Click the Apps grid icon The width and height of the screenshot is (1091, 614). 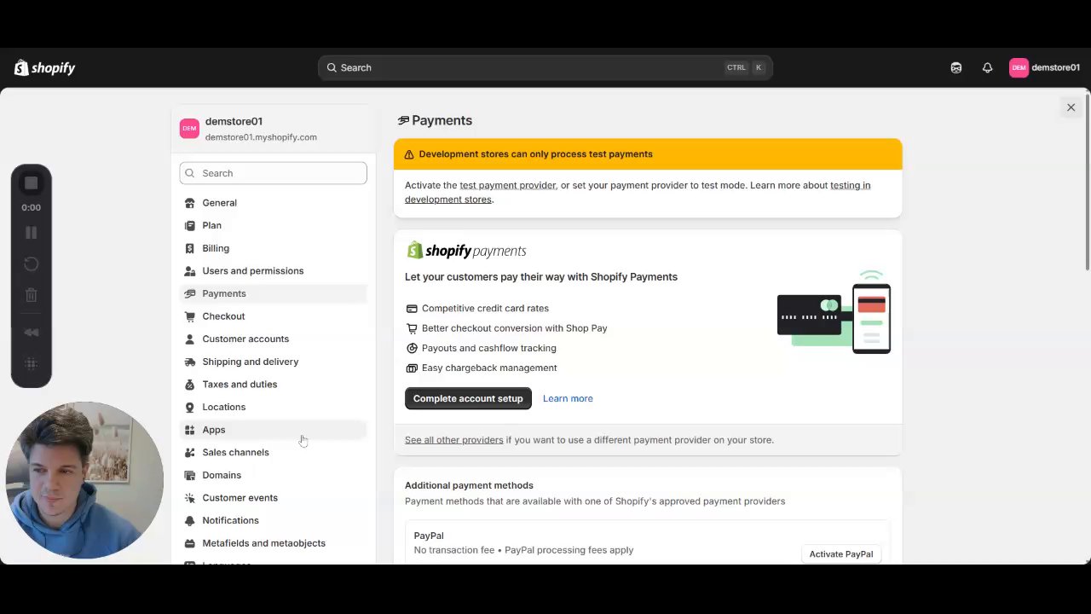(189, 430)
